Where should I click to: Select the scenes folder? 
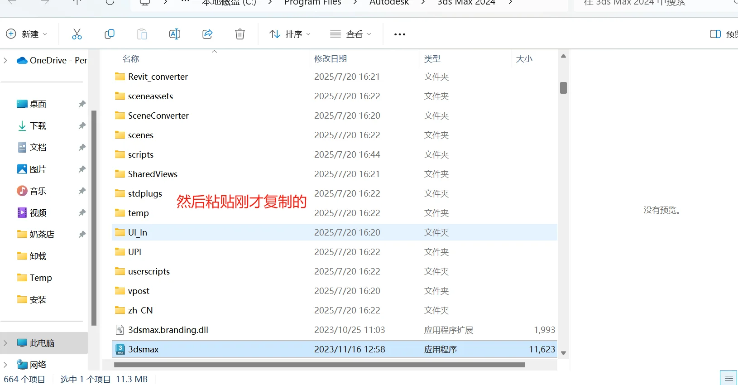334,135
